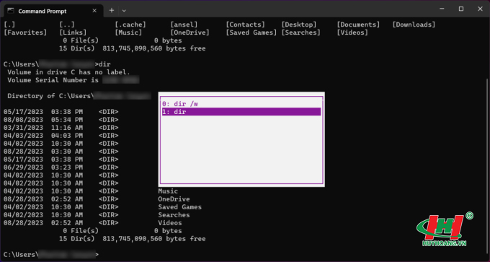Viewport: 490px width, 262px height.
Task: Click the [Desktop] entry in wide listing
Action: click(299, 25)
